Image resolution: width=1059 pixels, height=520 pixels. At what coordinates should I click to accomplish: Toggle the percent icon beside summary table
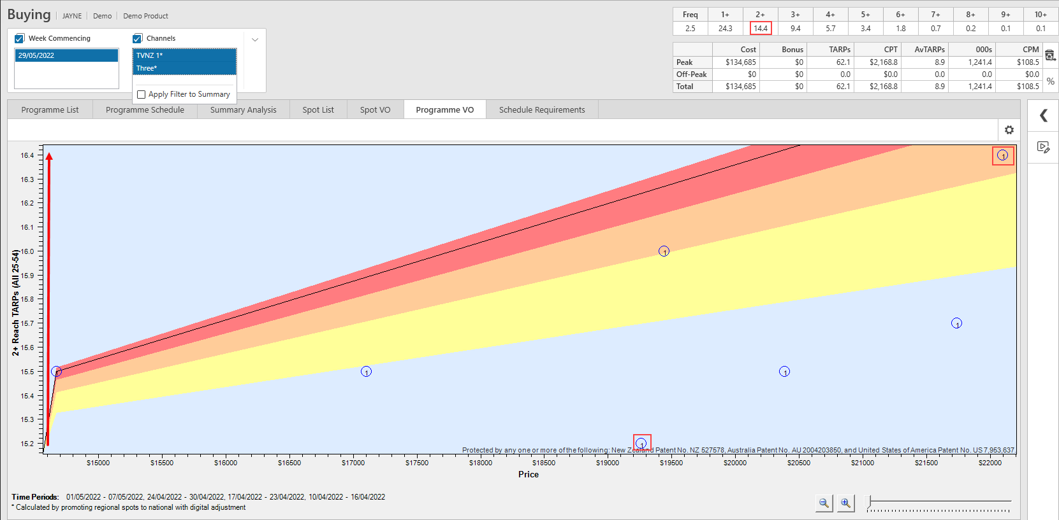pos(1050,81)
